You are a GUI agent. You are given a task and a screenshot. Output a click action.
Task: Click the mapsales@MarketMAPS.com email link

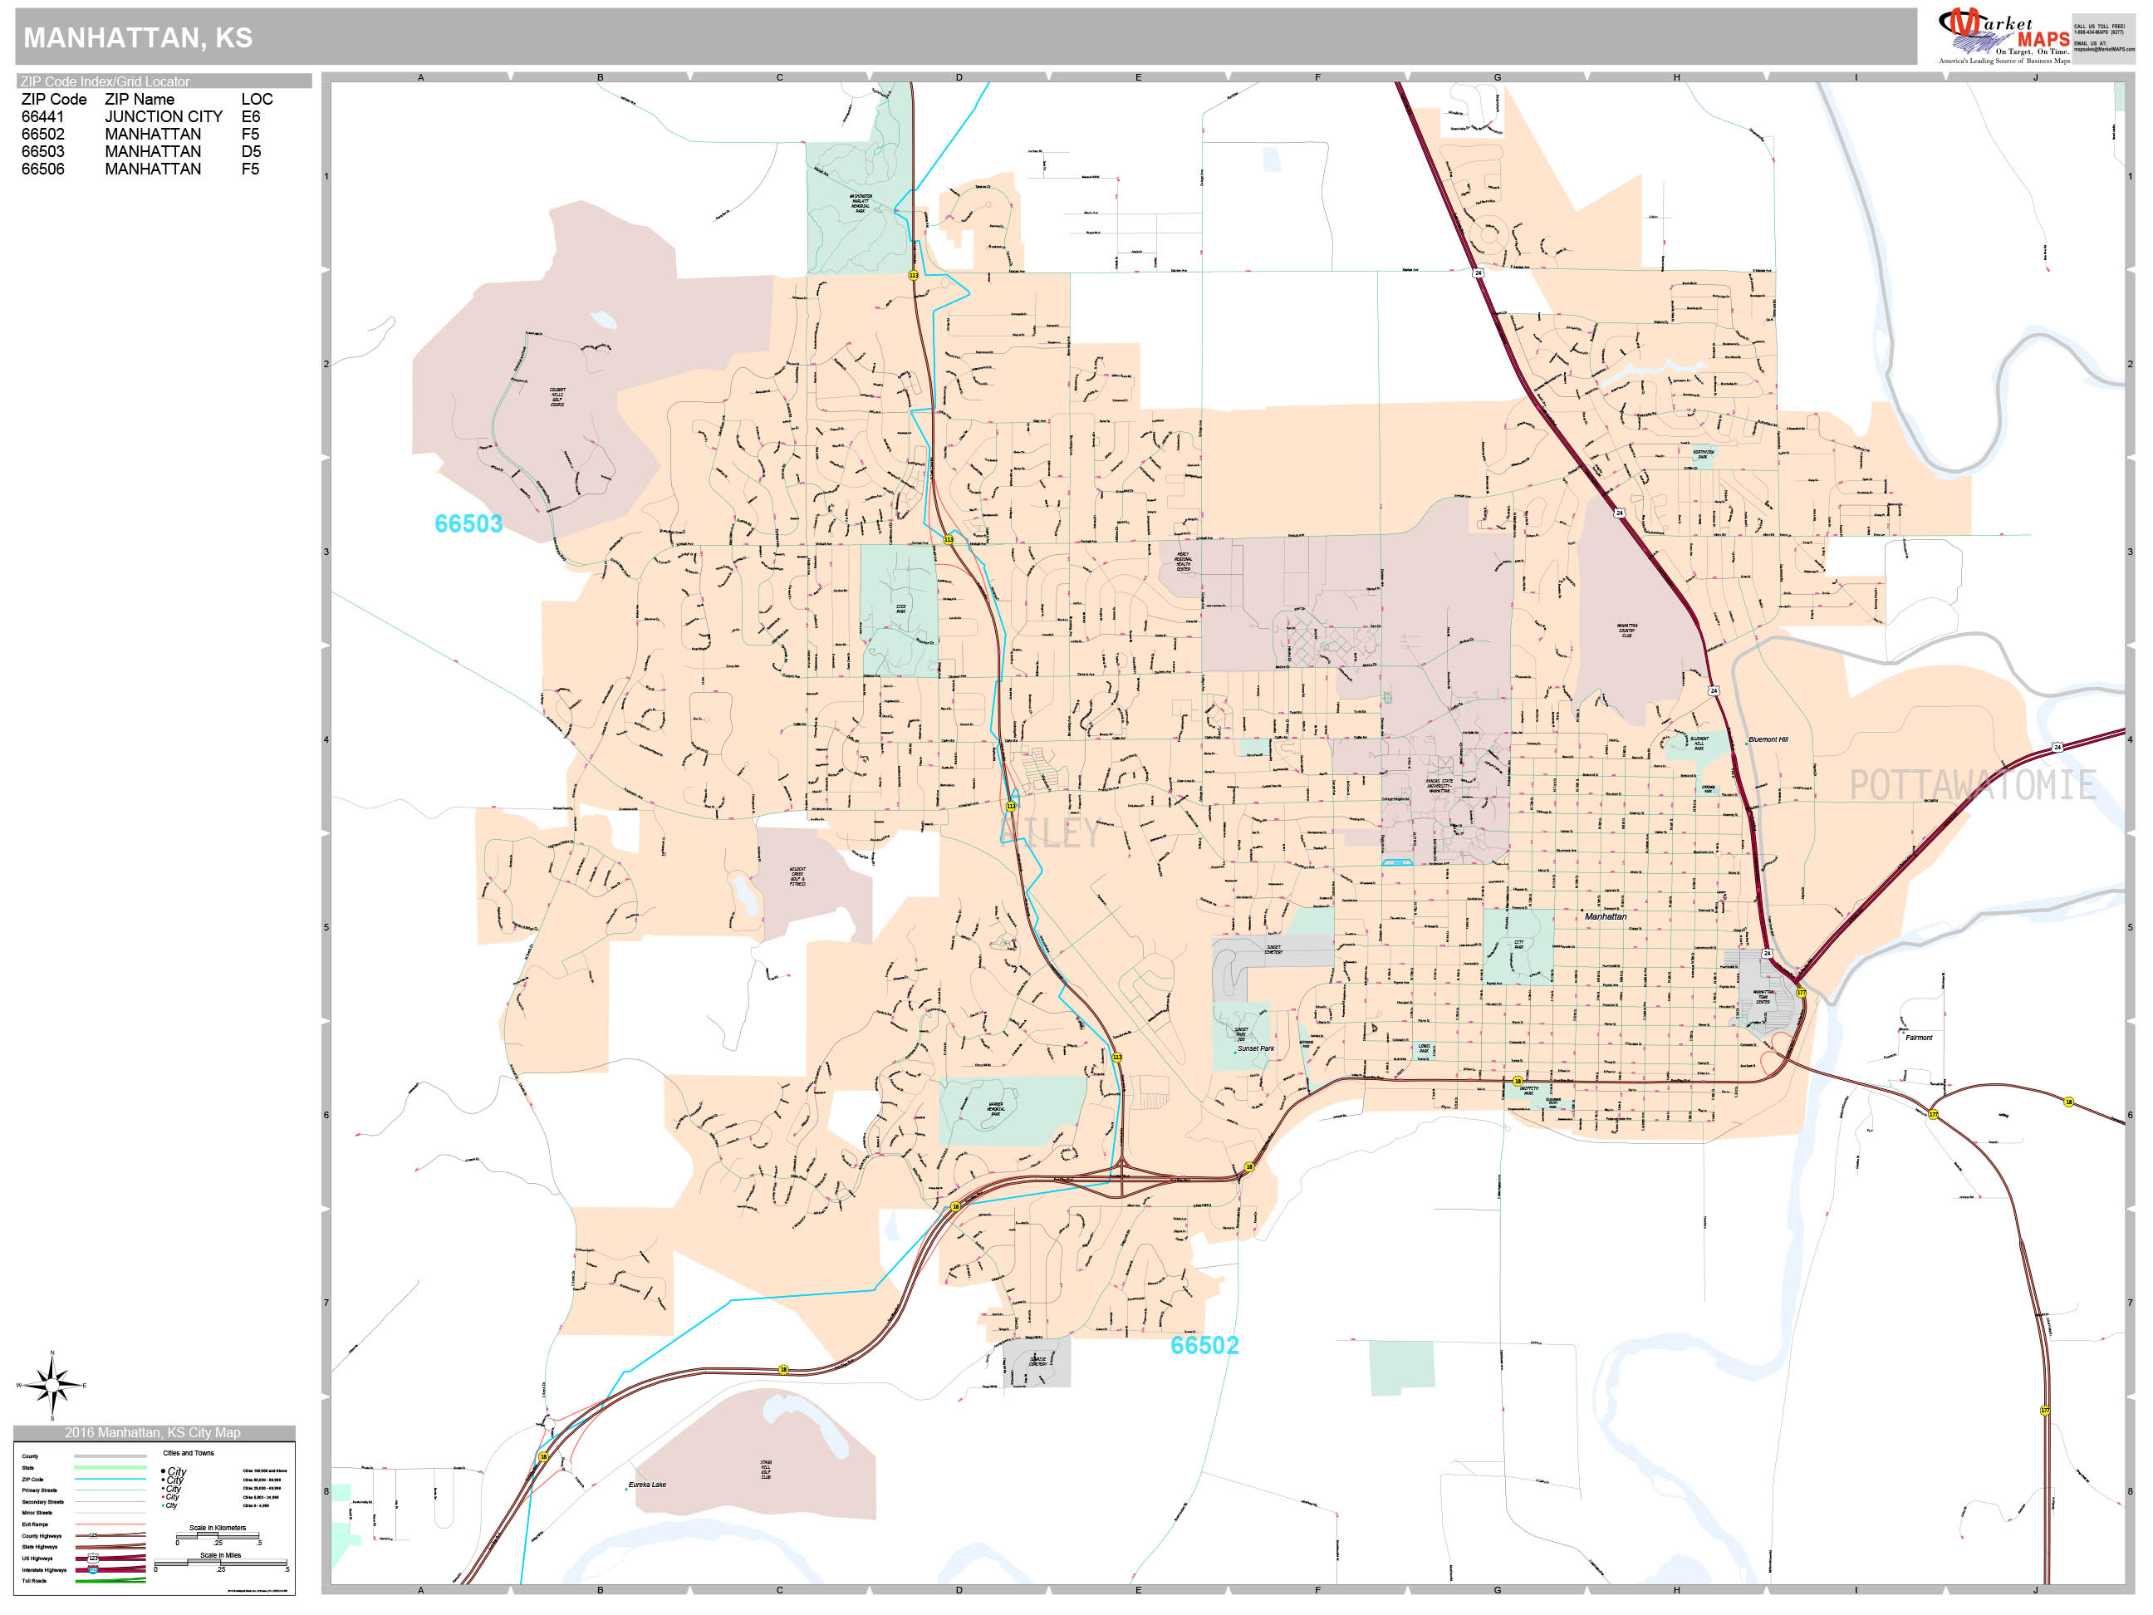pos(2106,50)
